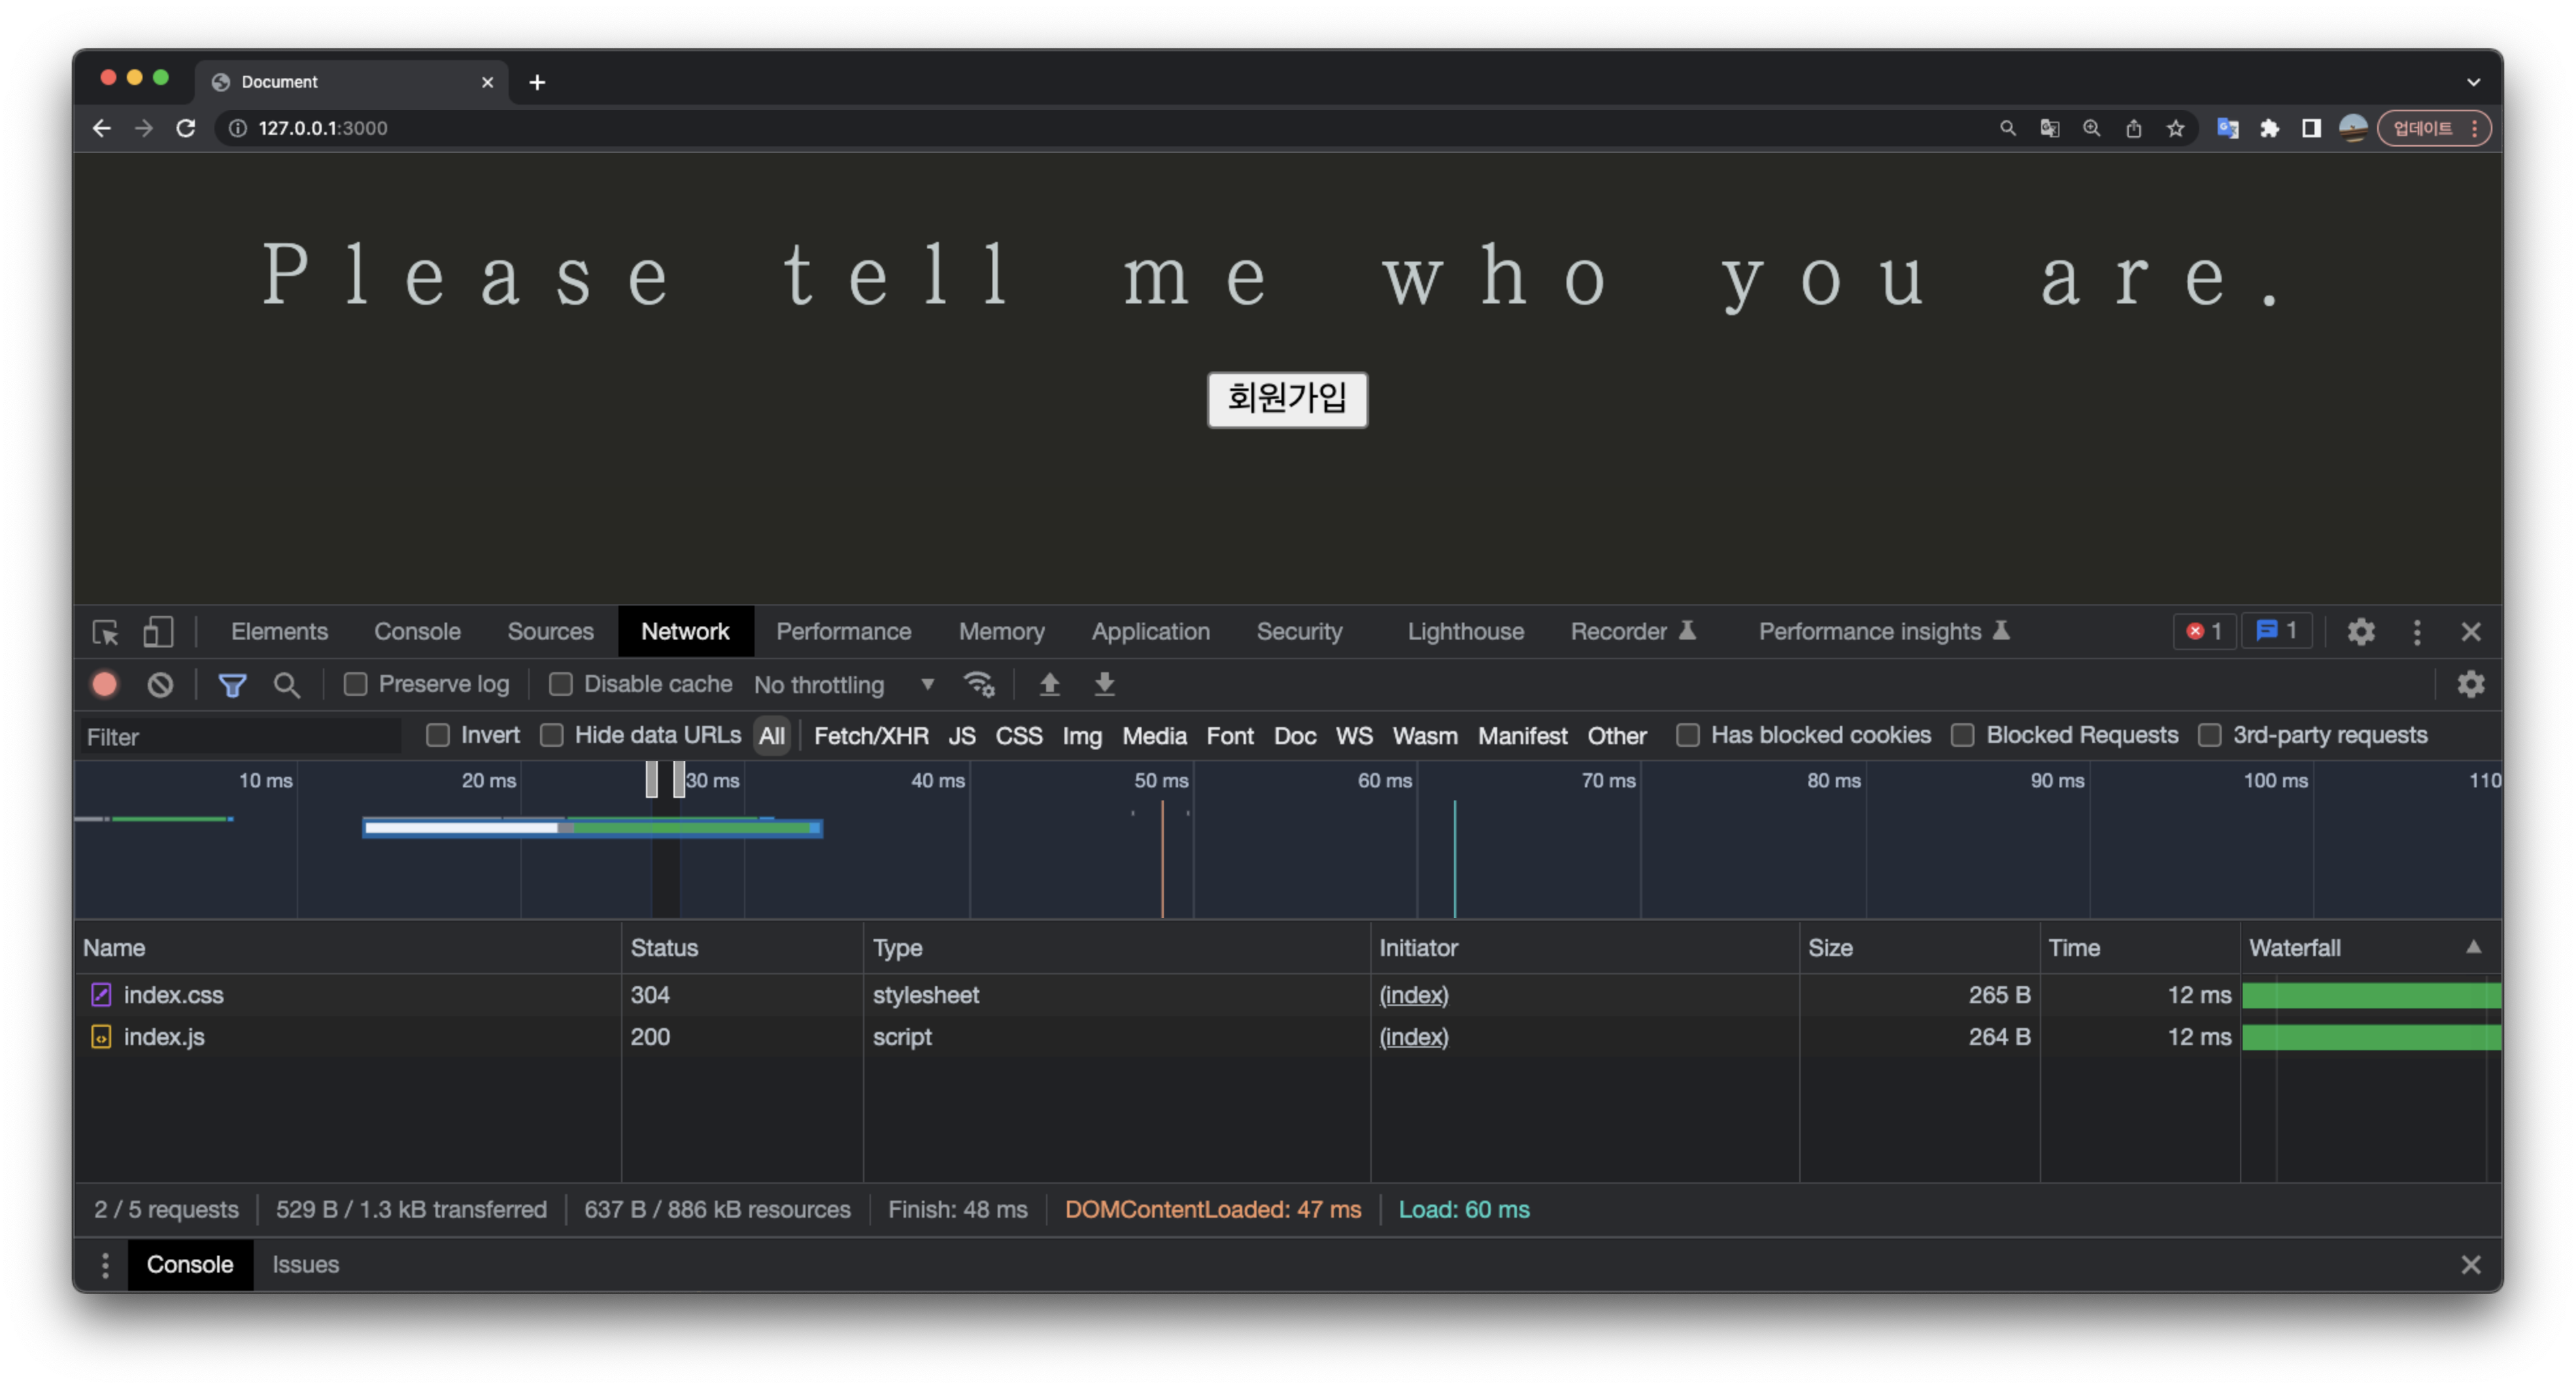Viewport: 2576px width, 1389px height.
Task: Toggle the network filter funnel icon
Action: (232, 684)
